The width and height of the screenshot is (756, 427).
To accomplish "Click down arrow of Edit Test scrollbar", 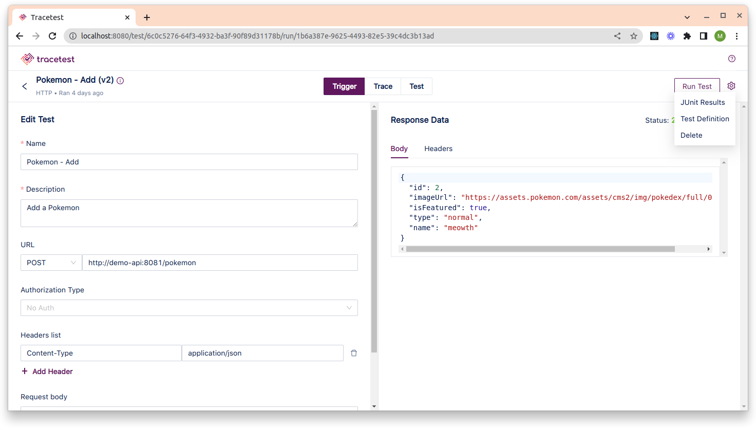I will [374, 406].
